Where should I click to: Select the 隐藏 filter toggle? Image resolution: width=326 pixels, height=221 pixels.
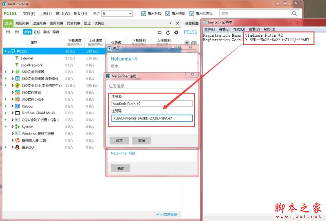(x=56, y=32)
